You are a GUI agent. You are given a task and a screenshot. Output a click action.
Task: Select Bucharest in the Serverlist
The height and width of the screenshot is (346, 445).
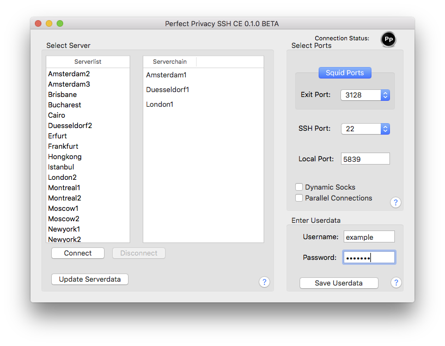click(88, 105)
